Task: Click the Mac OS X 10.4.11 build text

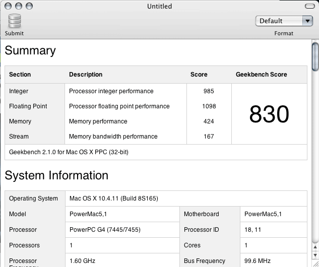Action: [113, 198]
